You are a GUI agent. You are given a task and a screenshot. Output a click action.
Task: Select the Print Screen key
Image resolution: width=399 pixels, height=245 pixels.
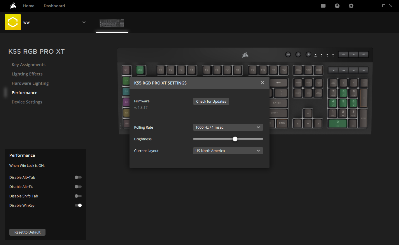(x=298, y=70)
